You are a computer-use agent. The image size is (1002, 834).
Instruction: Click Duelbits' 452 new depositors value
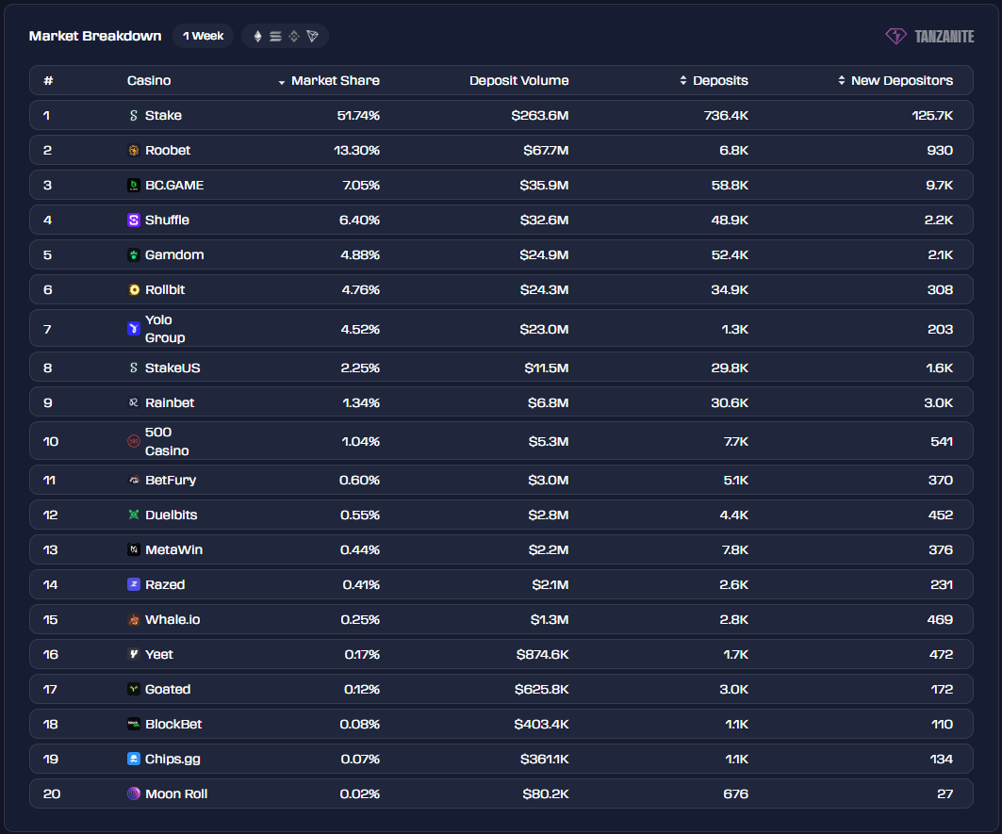941,515
